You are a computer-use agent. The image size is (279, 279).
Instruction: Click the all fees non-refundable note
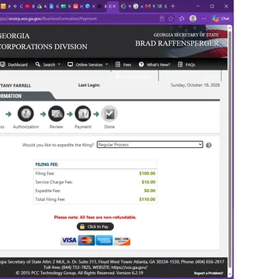tap(95, 217)
